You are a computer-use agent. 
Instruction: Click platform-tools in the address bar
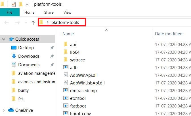tap(65, 22)
